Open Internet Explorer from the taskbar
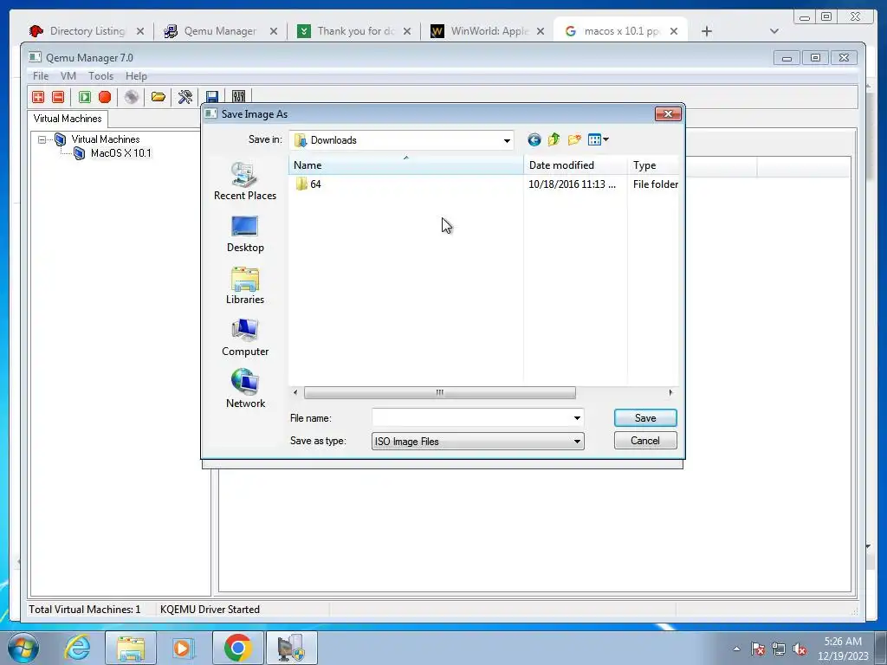 point(77,648)
